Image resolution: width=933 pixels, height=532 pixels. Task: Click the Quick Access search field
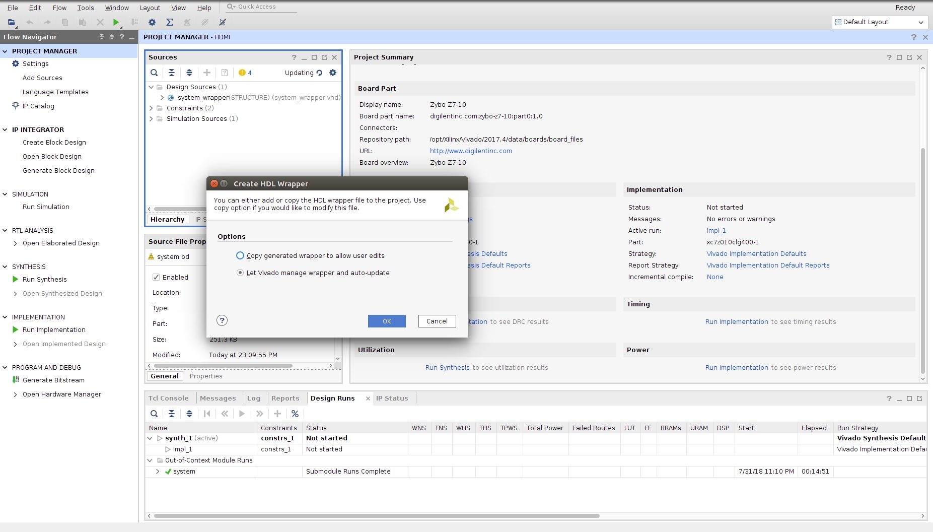(262, 7)
